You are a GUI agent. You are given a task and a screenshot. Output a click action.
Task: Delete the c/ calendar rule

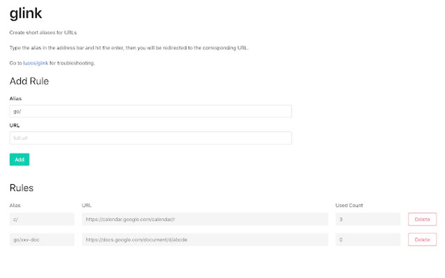[x=422, y=219]
